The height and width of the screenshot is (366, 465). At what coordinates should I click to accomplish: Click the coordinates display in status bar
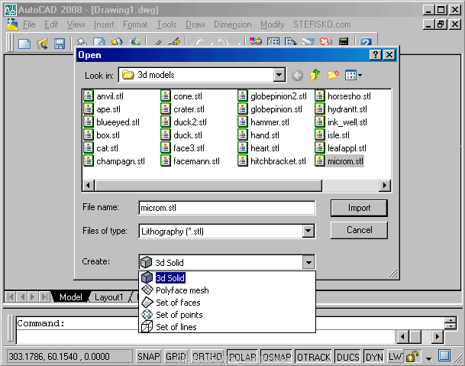[69, 356]
